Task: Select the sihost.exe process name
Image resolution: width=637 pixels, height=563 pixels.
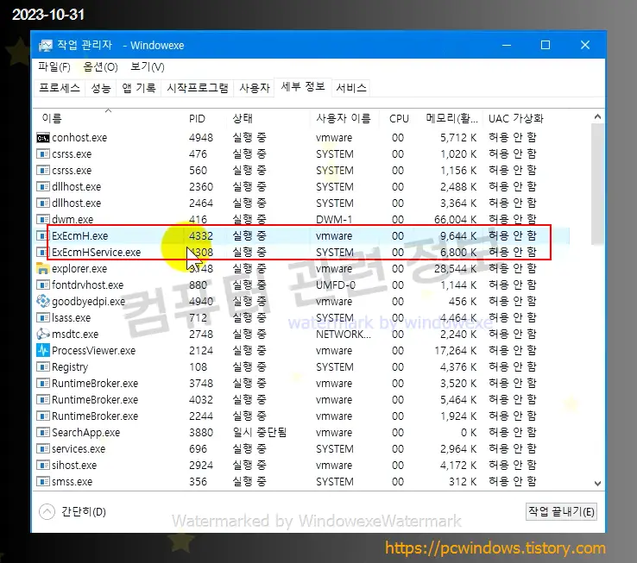Action: (x=74, y=466)
